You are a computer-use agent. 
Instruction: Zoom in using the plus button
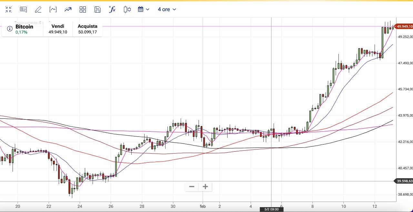point(205,187)
